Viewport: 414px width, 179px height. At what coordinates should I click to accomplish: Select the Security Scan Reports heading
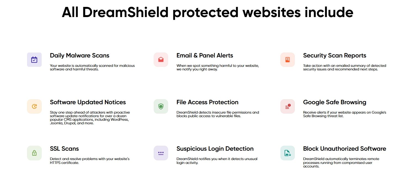[x=335, y=56]
